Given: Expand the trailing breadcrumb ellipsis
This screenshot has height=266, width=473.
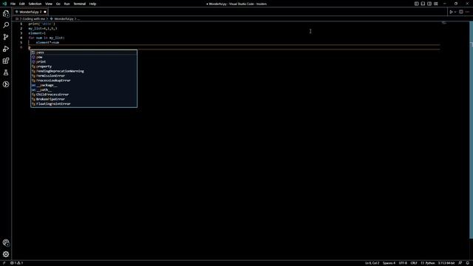Looking at the screenshot, I should 78,18.
